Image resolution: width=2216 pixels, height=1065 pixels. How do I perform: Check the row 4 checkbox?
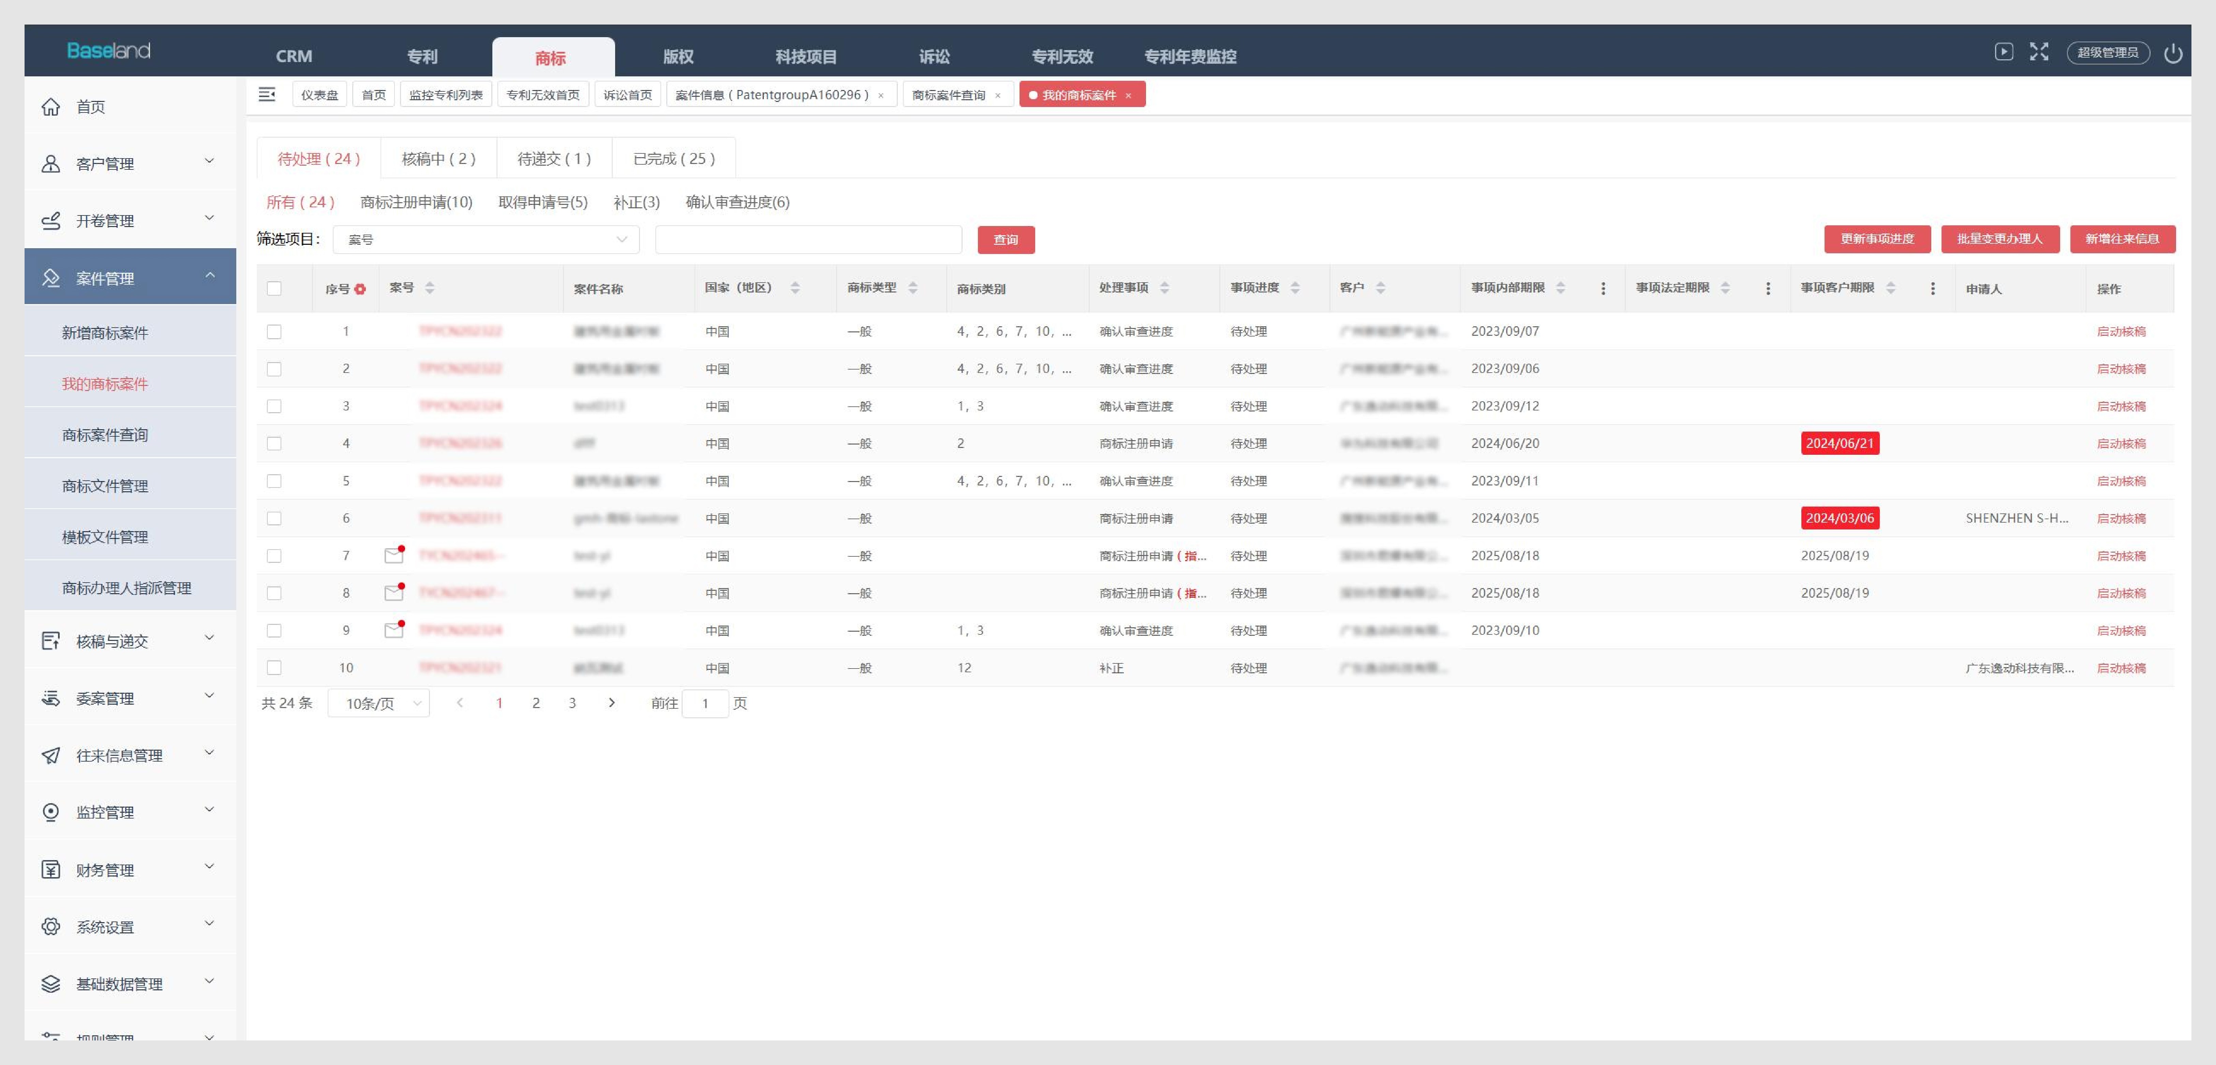tap(274, 443)
